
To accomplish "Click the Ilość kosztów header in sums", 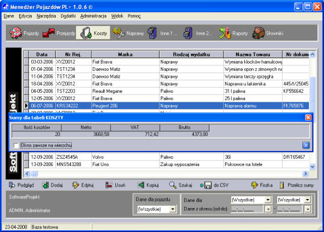I will 37,127.
